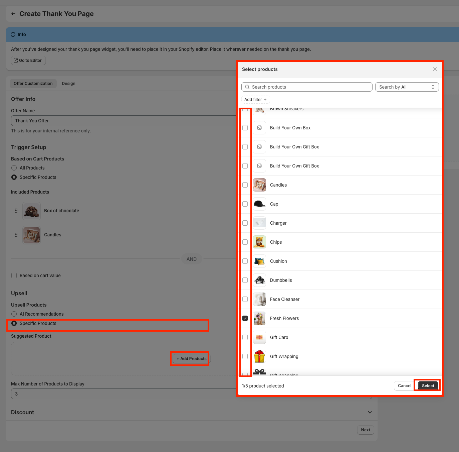Click the Cushion product icon
The width and height of the screenshot is (459, 452).
tap(259, 261)
